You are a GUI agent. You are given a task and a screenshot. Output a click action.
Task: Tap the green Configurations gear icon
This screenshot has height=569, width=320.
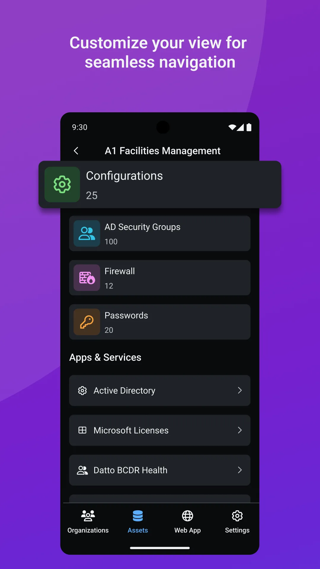62,184
